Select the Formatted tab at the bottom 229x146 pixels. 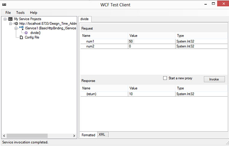pos(89,135)
